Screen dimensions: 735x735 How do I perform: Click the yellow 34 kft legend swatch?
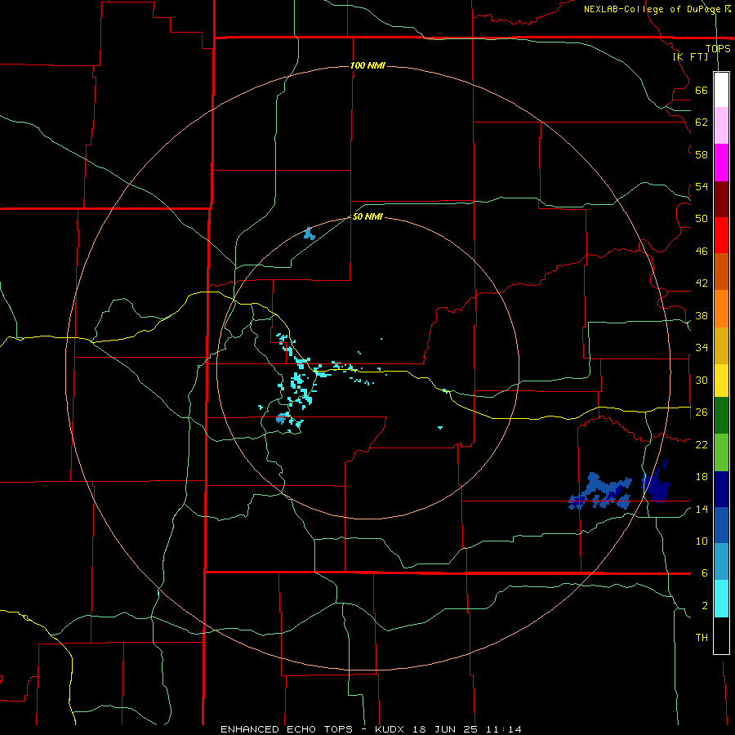coord(721,381)
